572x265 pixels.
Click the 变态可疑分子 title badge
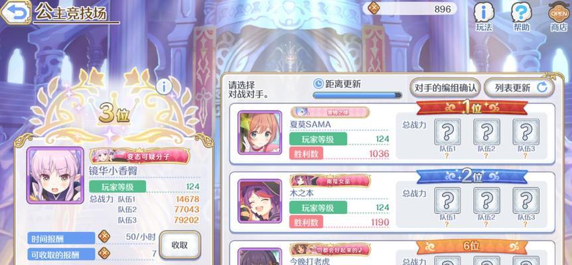pos(140,156)
